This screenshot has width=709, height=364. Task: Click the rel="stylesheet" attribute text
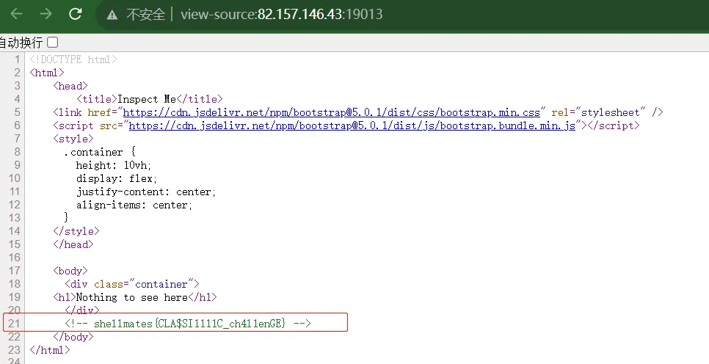click(599, 112)
